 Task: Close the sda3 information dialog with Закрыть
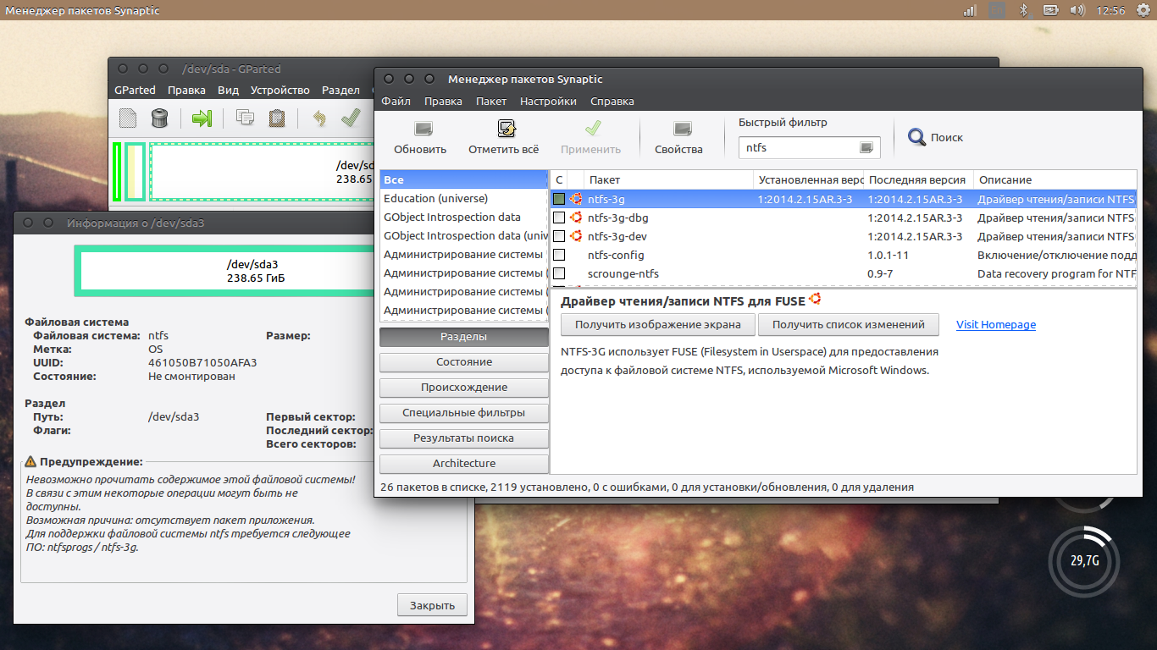(x=432, y=605)
